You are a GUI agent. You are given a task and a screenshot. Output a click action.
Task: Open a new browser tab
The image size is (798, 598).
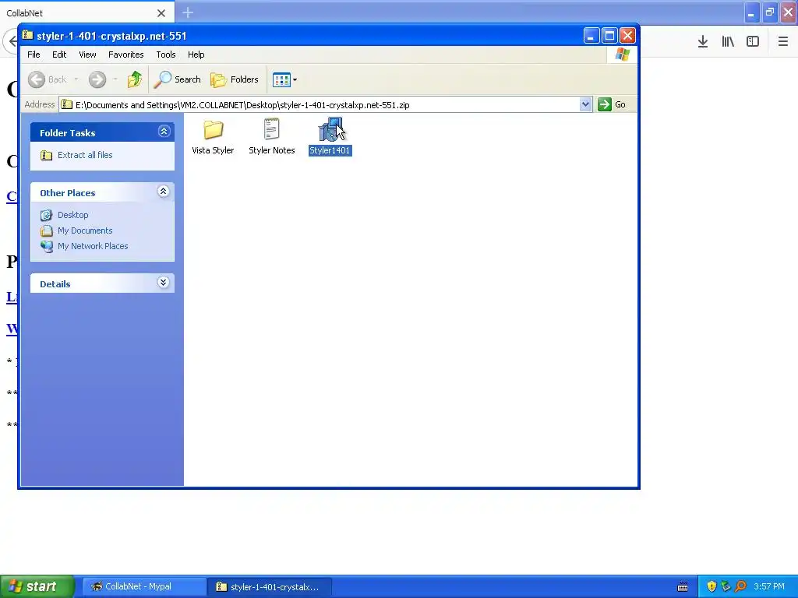pos(188,12)
